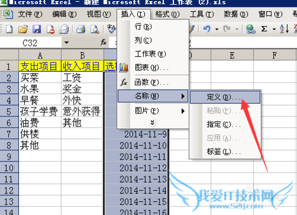Click cell containing 收入项目
297x215 pixels.
(x=83, y=67)
